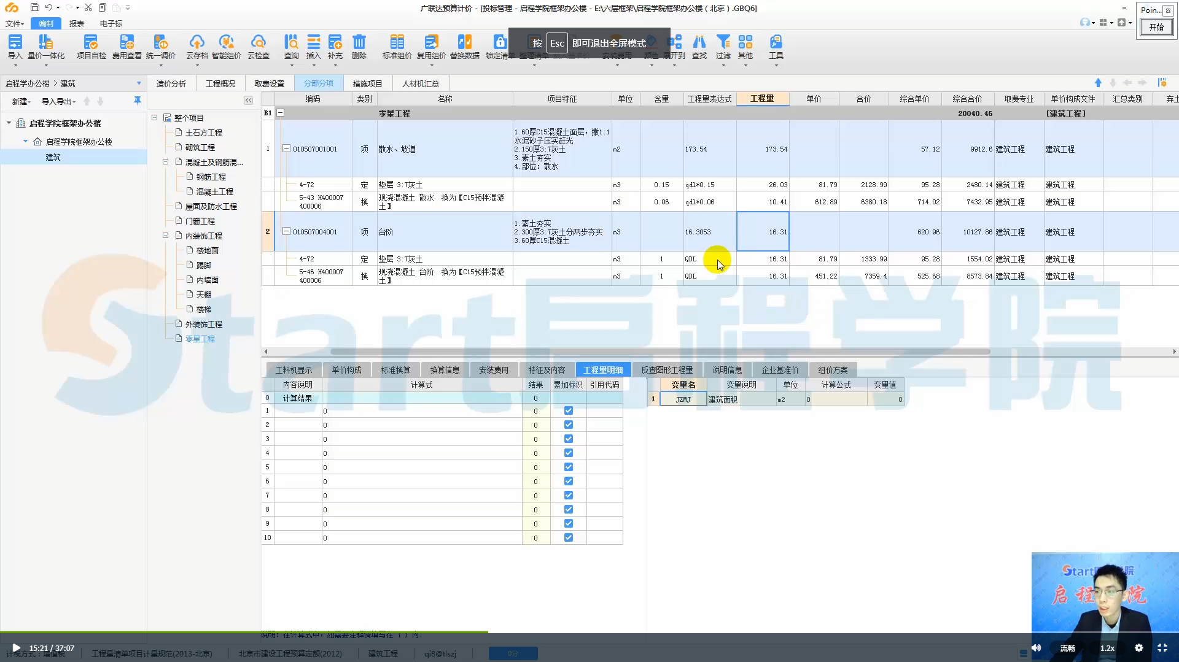1179x662 pixels.
Task: Toggle the 累加标识 checkbox in row 4
Action: pos(569,453)
